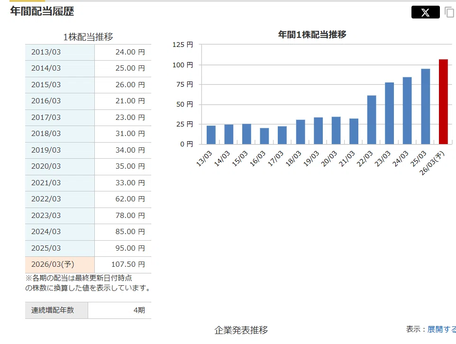Select the 24/03 bar in chart
The height and width of the screenshot is (344, 456).
pos(407,110)
